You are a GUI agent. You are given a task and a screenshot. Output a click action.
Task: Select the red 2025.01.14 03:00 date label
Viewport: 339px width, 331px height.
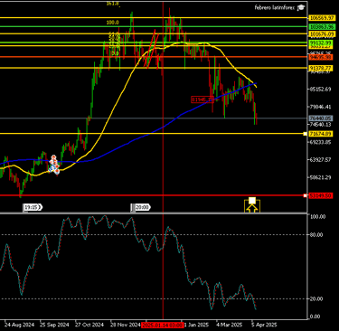coord(163,325)
